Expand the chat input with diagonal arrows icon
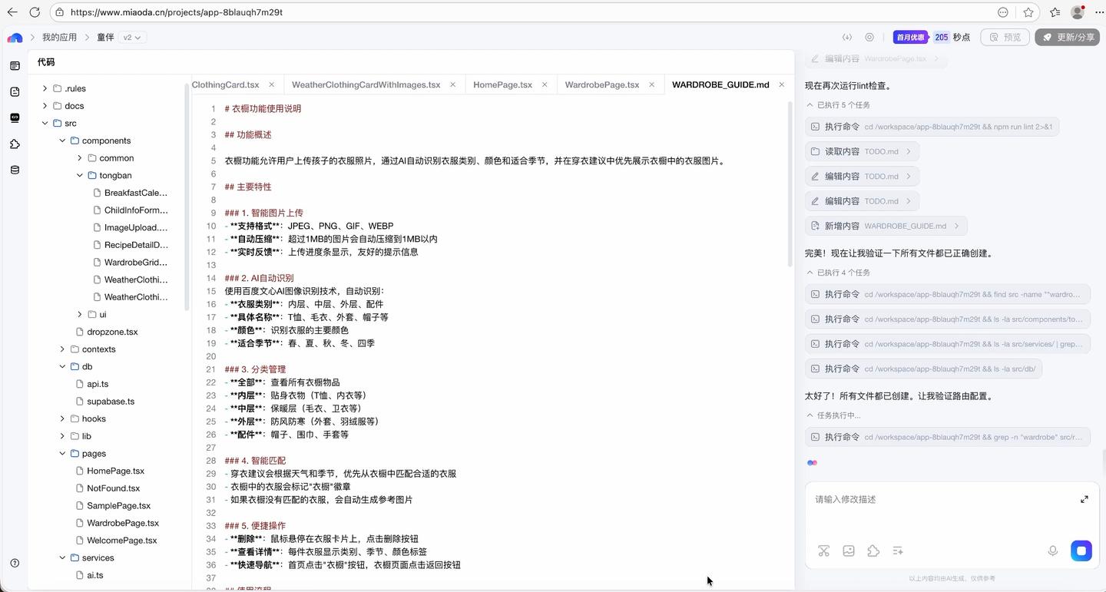1106x592 pixels. pyautogui.click(x=1084, y=498)
